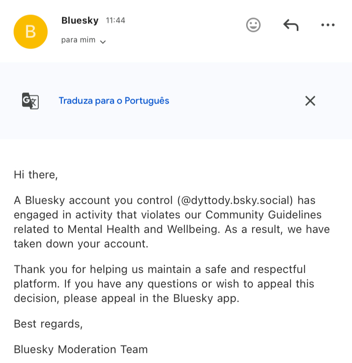This screenshot has width=352, height=363.
Task: Click the 'Best regards,' line
Action: pyautogui.click(x=48, y=324)
